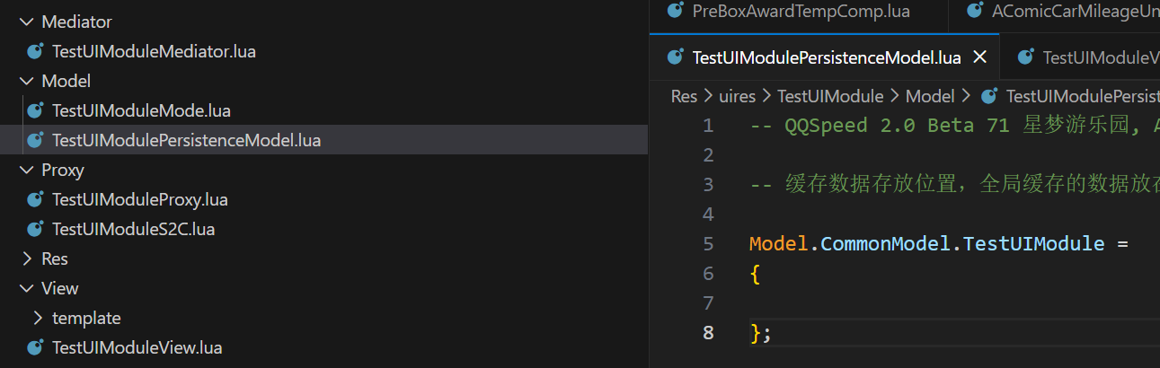Switch to TestUIModulePersistenceModel.lua editor tab
The image size is (1160, 368).
826,58
